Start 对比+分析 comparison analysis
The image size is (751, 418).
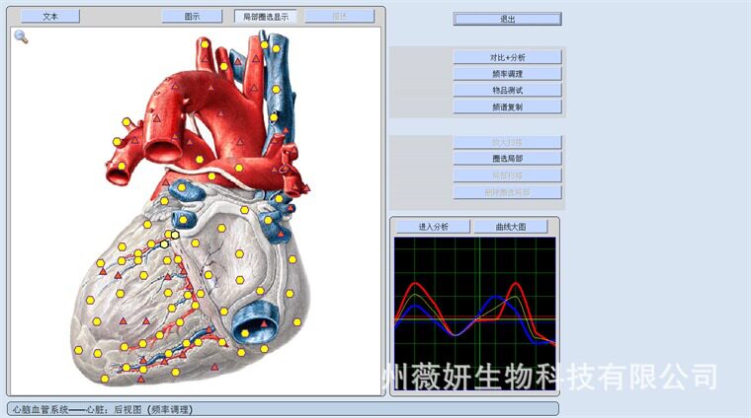coord(507,57)
